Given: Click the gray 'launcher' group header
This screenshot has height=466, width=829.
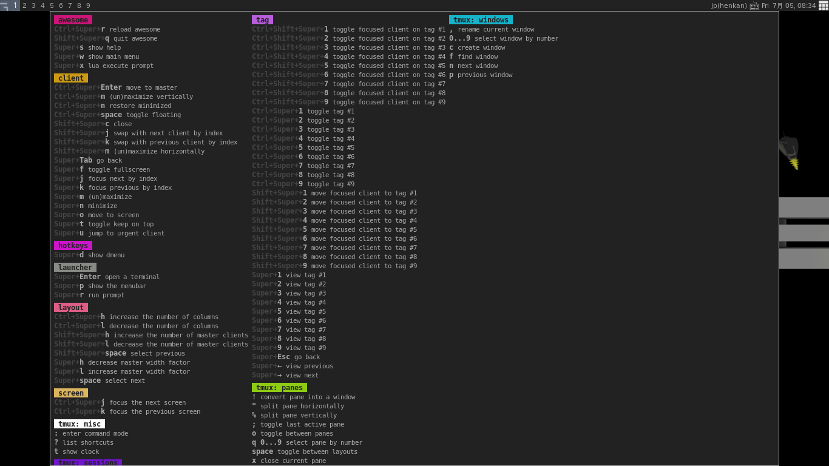Looking at the screenshot, I should coord(75,268).
